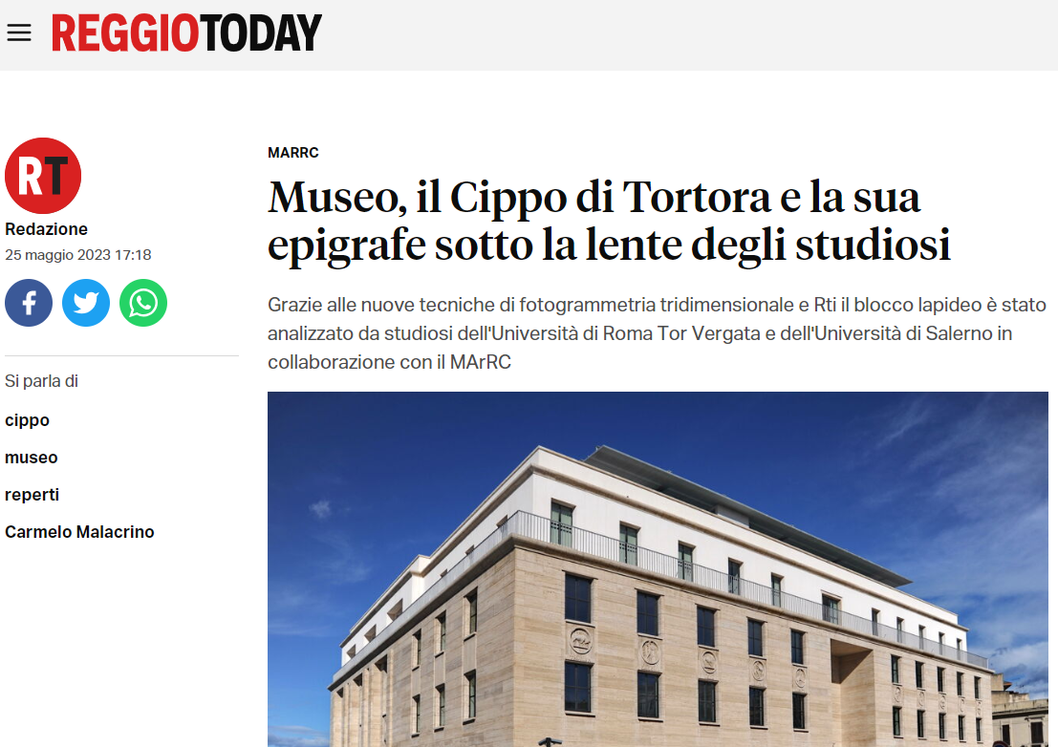1058x747 pixels.
Task: Open the Carmelo Malacrino tag
Action: coord(79,532)
